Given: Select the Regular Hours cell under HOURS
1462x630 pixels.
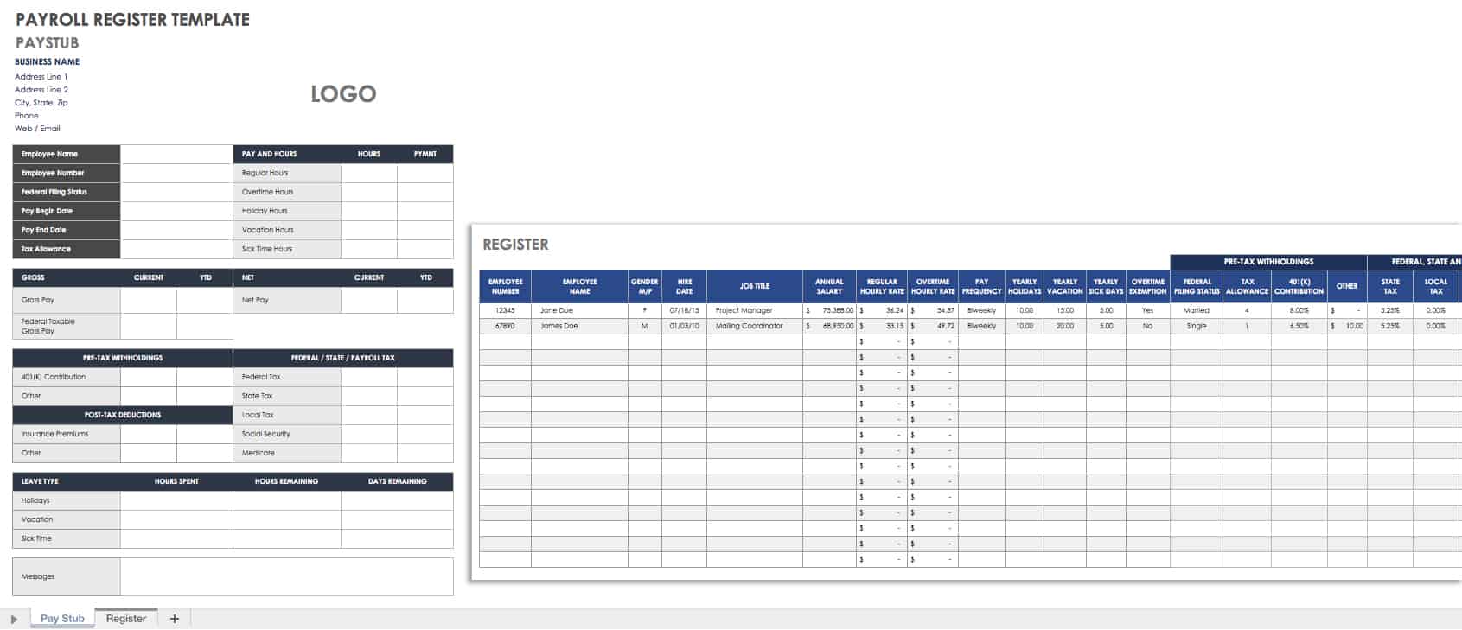Looking at the screenshot, I should (369, 173).
